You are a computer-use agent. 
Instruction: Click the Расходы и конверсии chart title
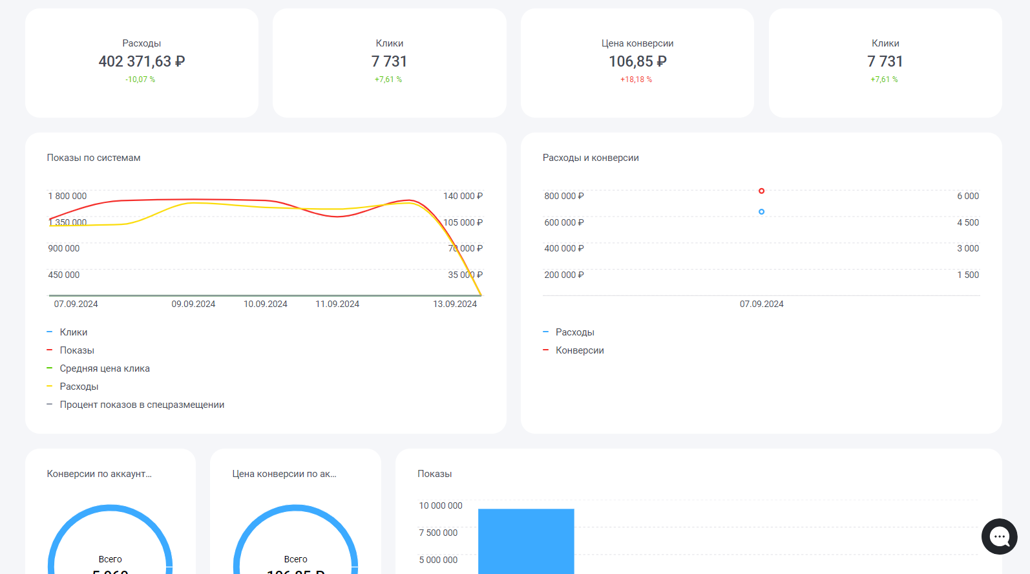591,158
